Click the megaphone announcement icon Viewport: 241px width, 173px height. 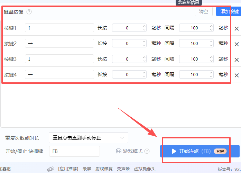(x=50, y=169)
